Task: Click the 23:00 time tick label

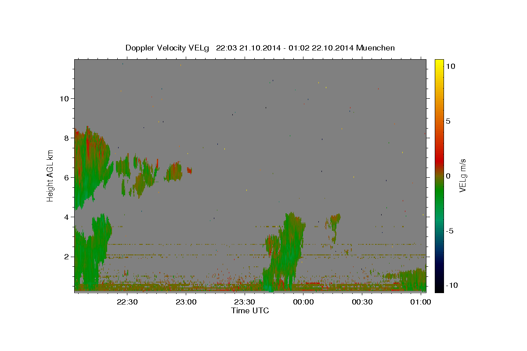Action: point(186,302)
